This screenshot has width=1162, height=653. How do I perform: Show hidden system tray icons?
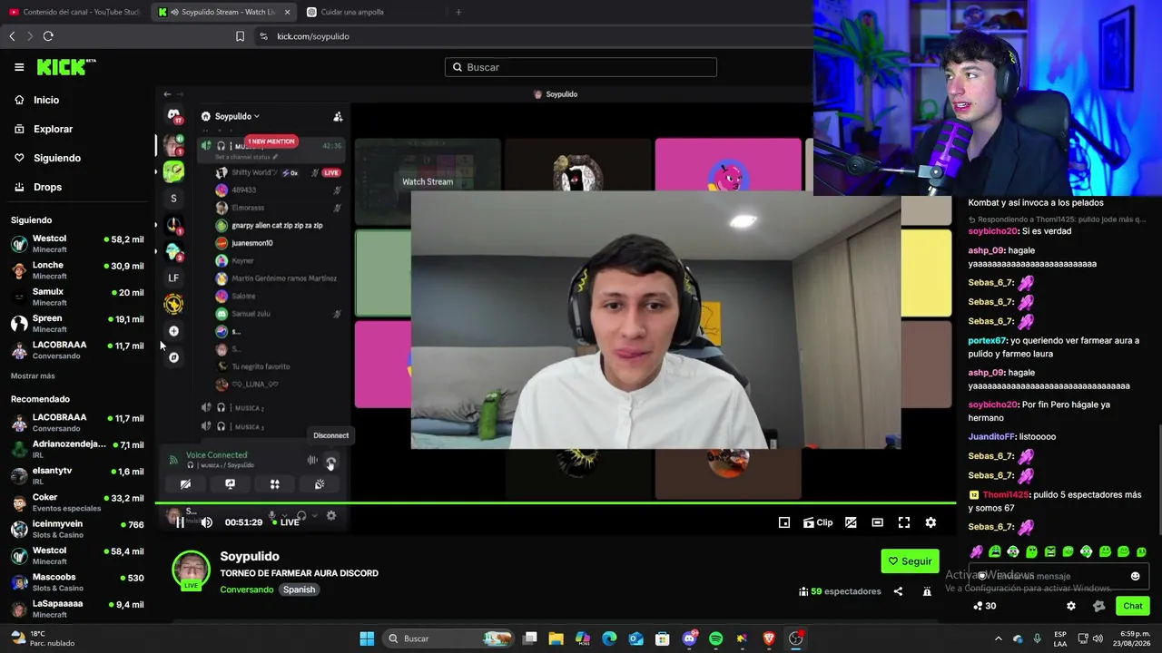999,638
